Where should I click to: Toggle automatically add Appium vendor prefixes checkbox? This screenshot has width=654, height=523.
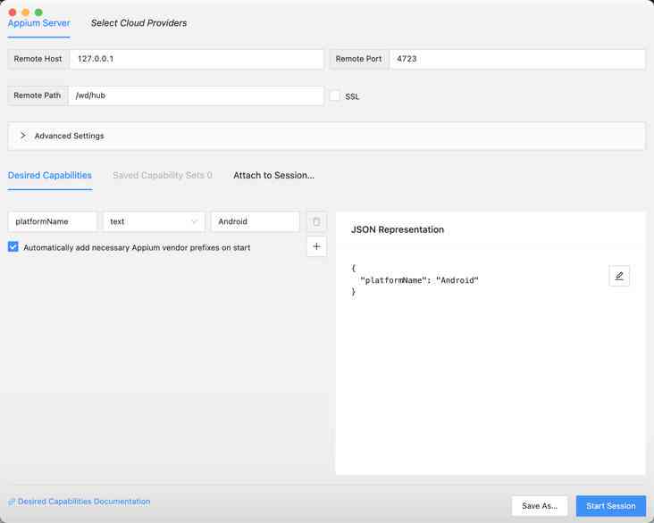point(13,246)
